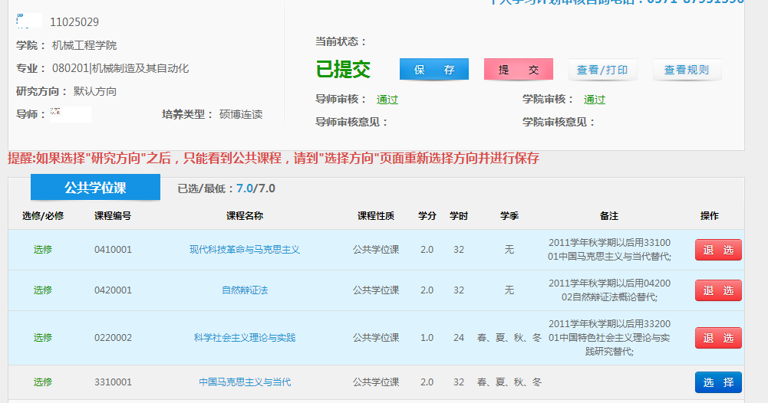
Task: Open the course link 现代科技革命与马克思主义
Action: 245,250
